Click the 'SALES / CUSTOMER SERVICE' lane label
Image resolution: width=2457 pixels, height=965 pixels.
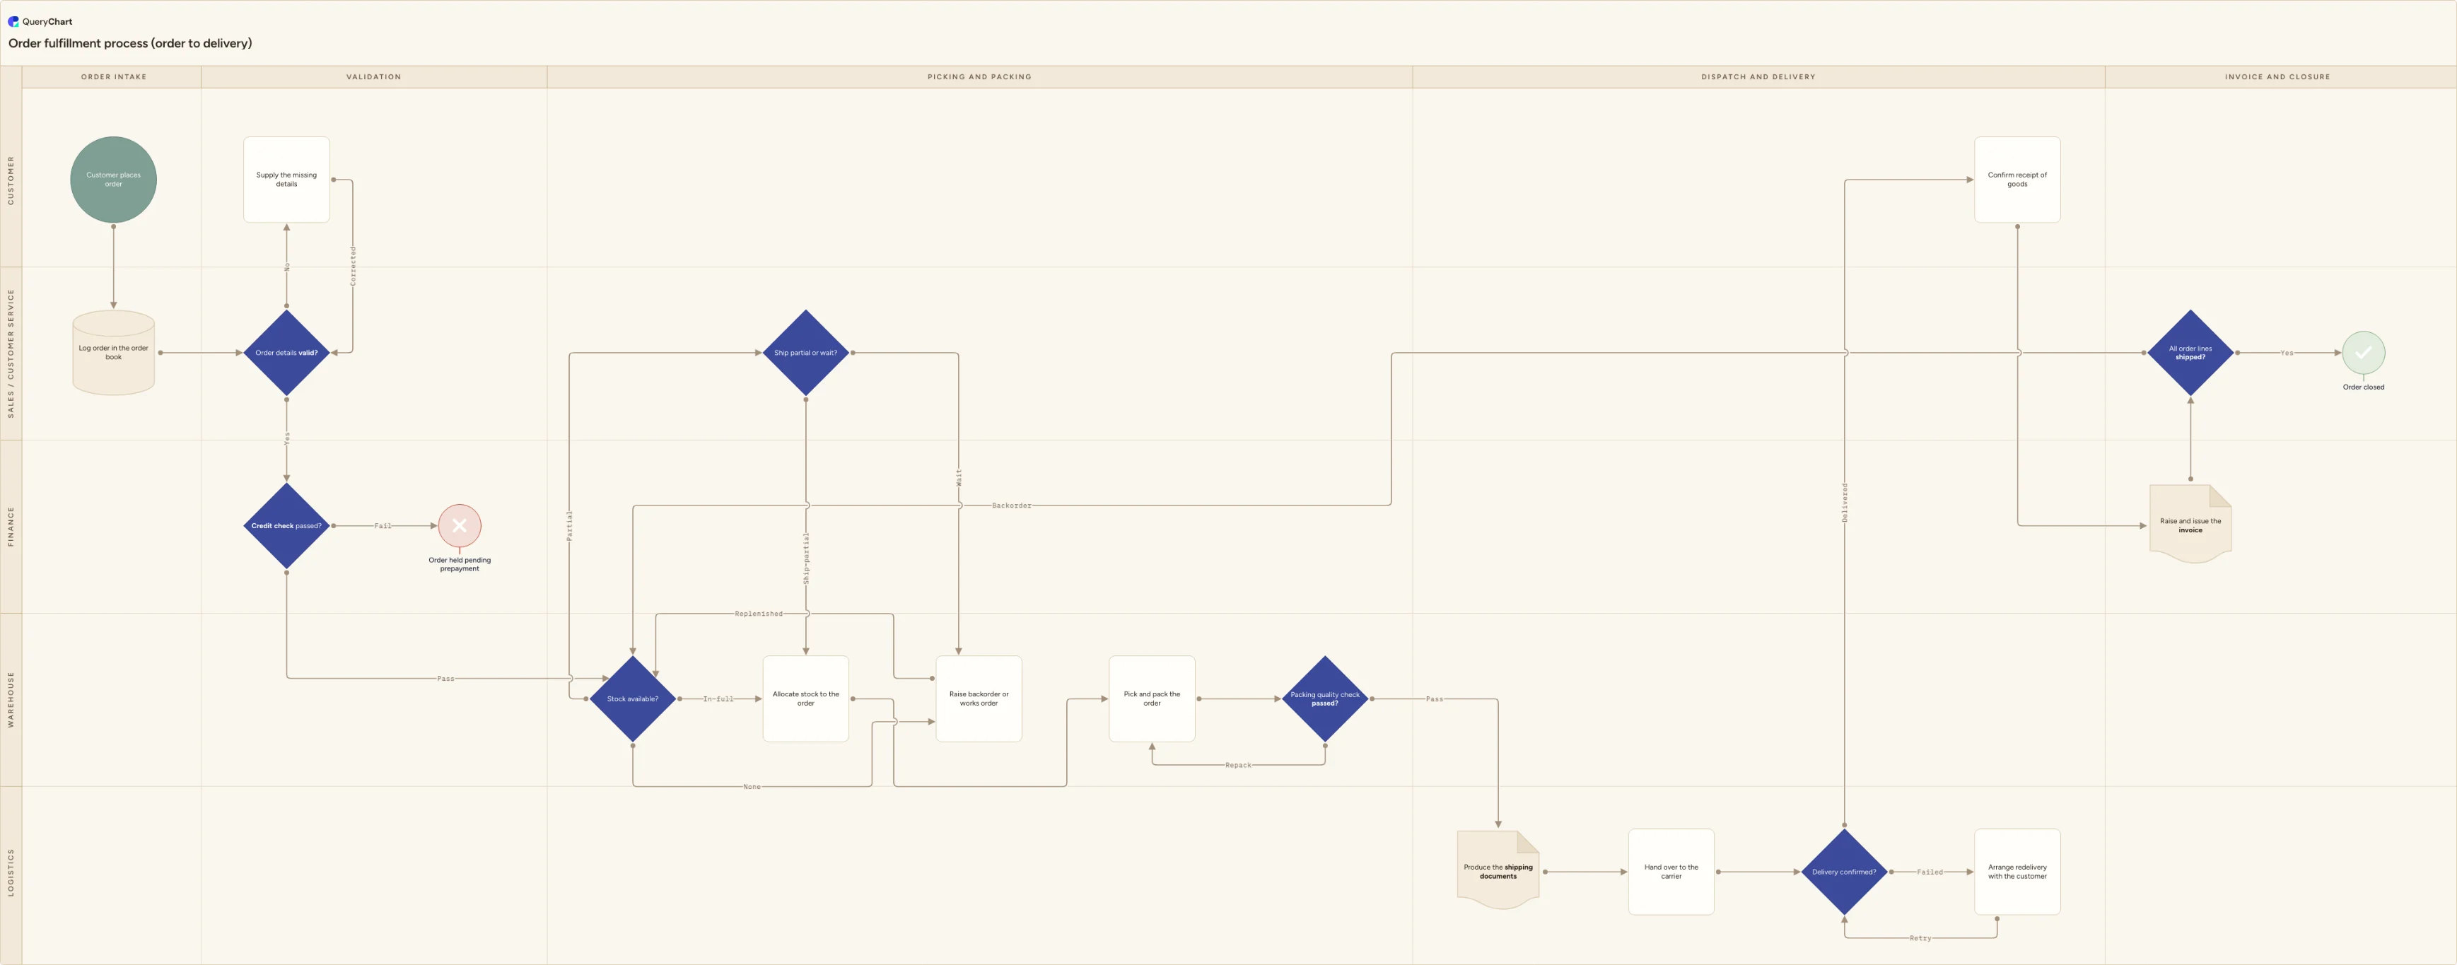[x=11, y=353]
